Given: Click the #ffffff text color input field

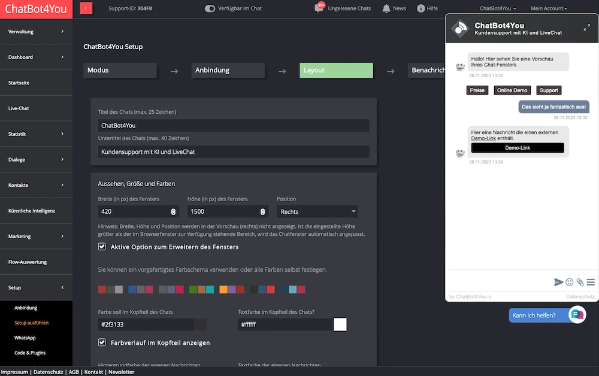Looking at the screenshot, I should pyautogui.click(x=285, y=325).
